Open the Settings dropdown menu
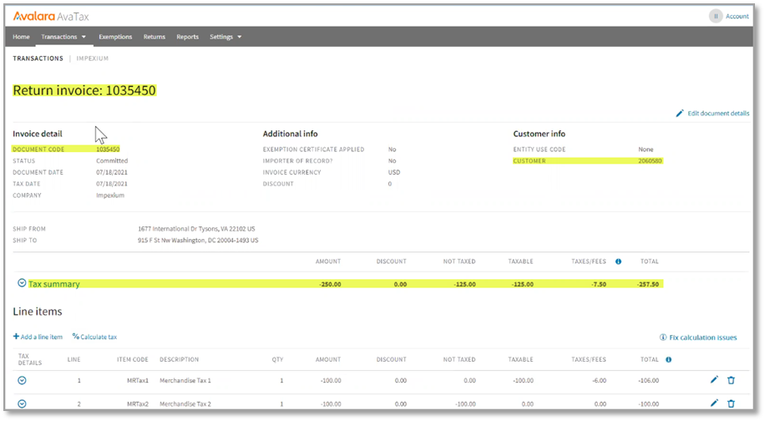 tap(225, 37)
